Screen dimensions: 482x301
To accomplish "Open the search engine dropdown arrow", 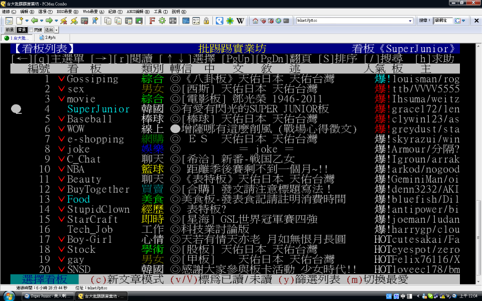I will pyautogui.click(x=463, y=21).
